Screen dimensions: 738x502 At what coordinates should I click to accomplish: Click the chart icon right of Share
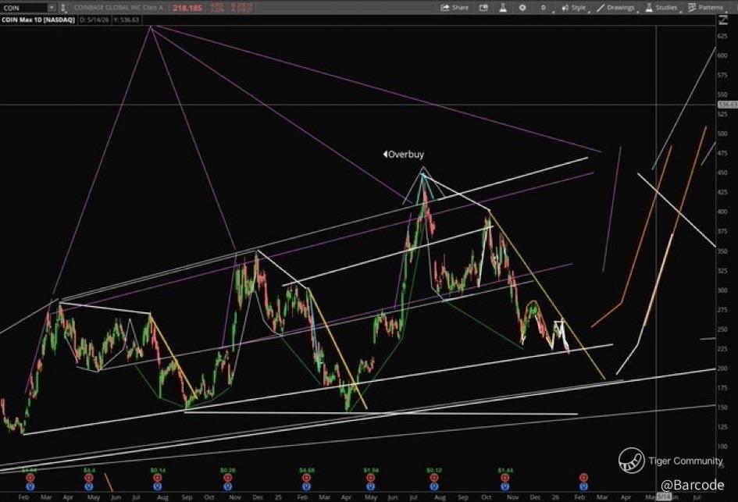point(483,8)
